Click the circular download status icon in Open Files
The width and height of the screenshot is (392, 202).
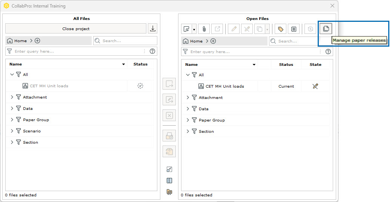click(310, 29)
